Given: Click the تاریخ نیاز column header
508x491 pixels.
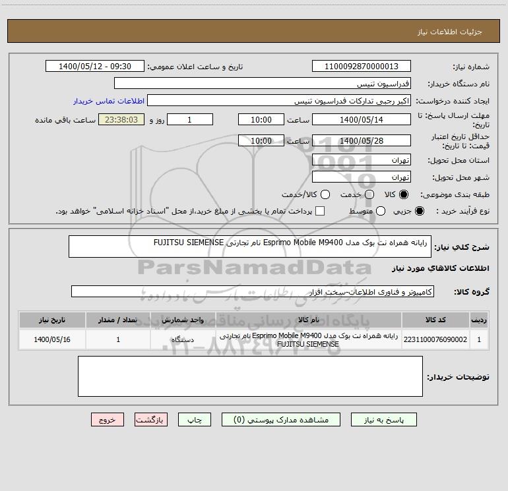Looking at the screenshot, I should [52, 320].
